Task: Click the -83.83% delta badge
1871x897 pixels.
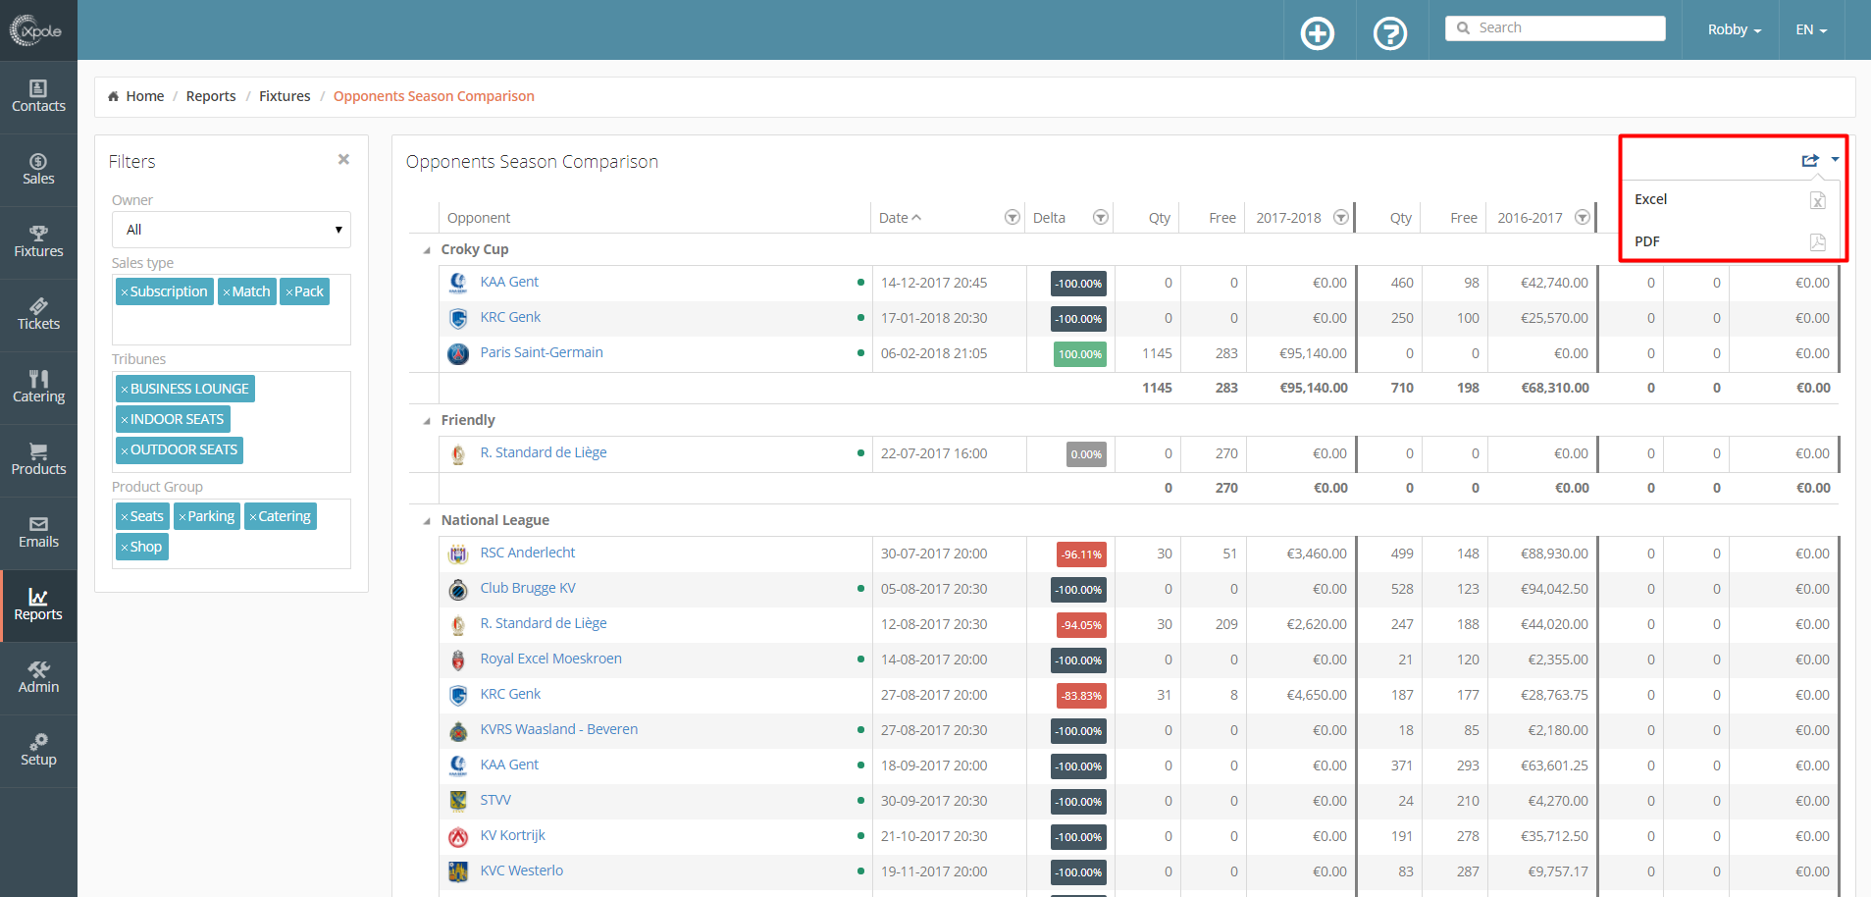Action: point(1082,696)
